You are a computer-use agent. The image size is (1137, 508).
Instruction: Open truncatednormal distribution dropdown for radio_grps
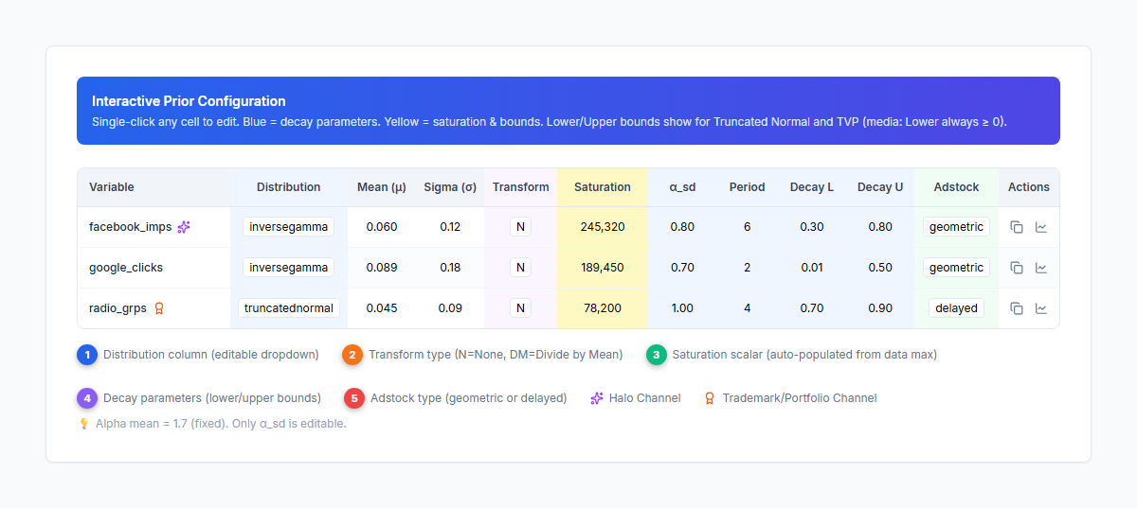tap(289, 308)
